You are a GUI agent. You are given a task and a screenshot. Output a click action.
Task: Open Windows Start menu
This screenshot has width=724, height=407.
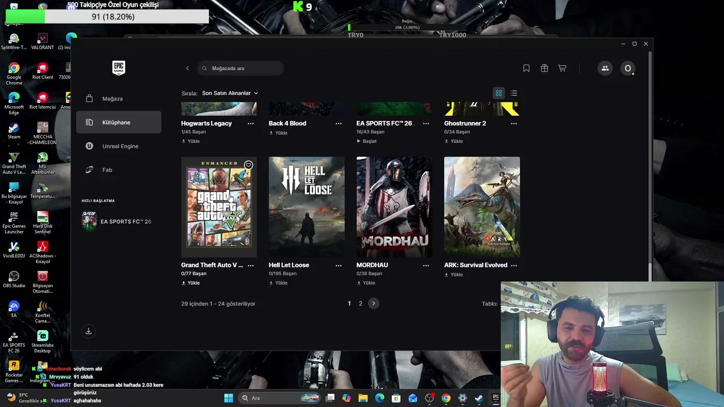pos(229,398)
